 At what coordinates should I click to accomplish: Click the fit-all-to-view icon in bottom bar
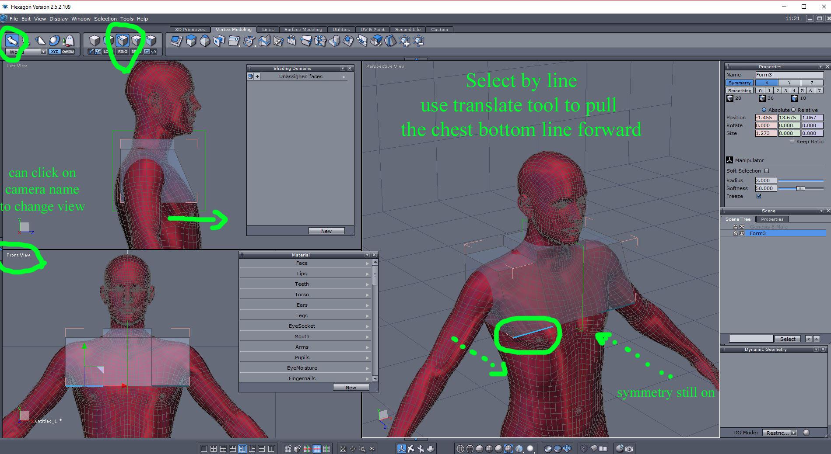point(343,449)
